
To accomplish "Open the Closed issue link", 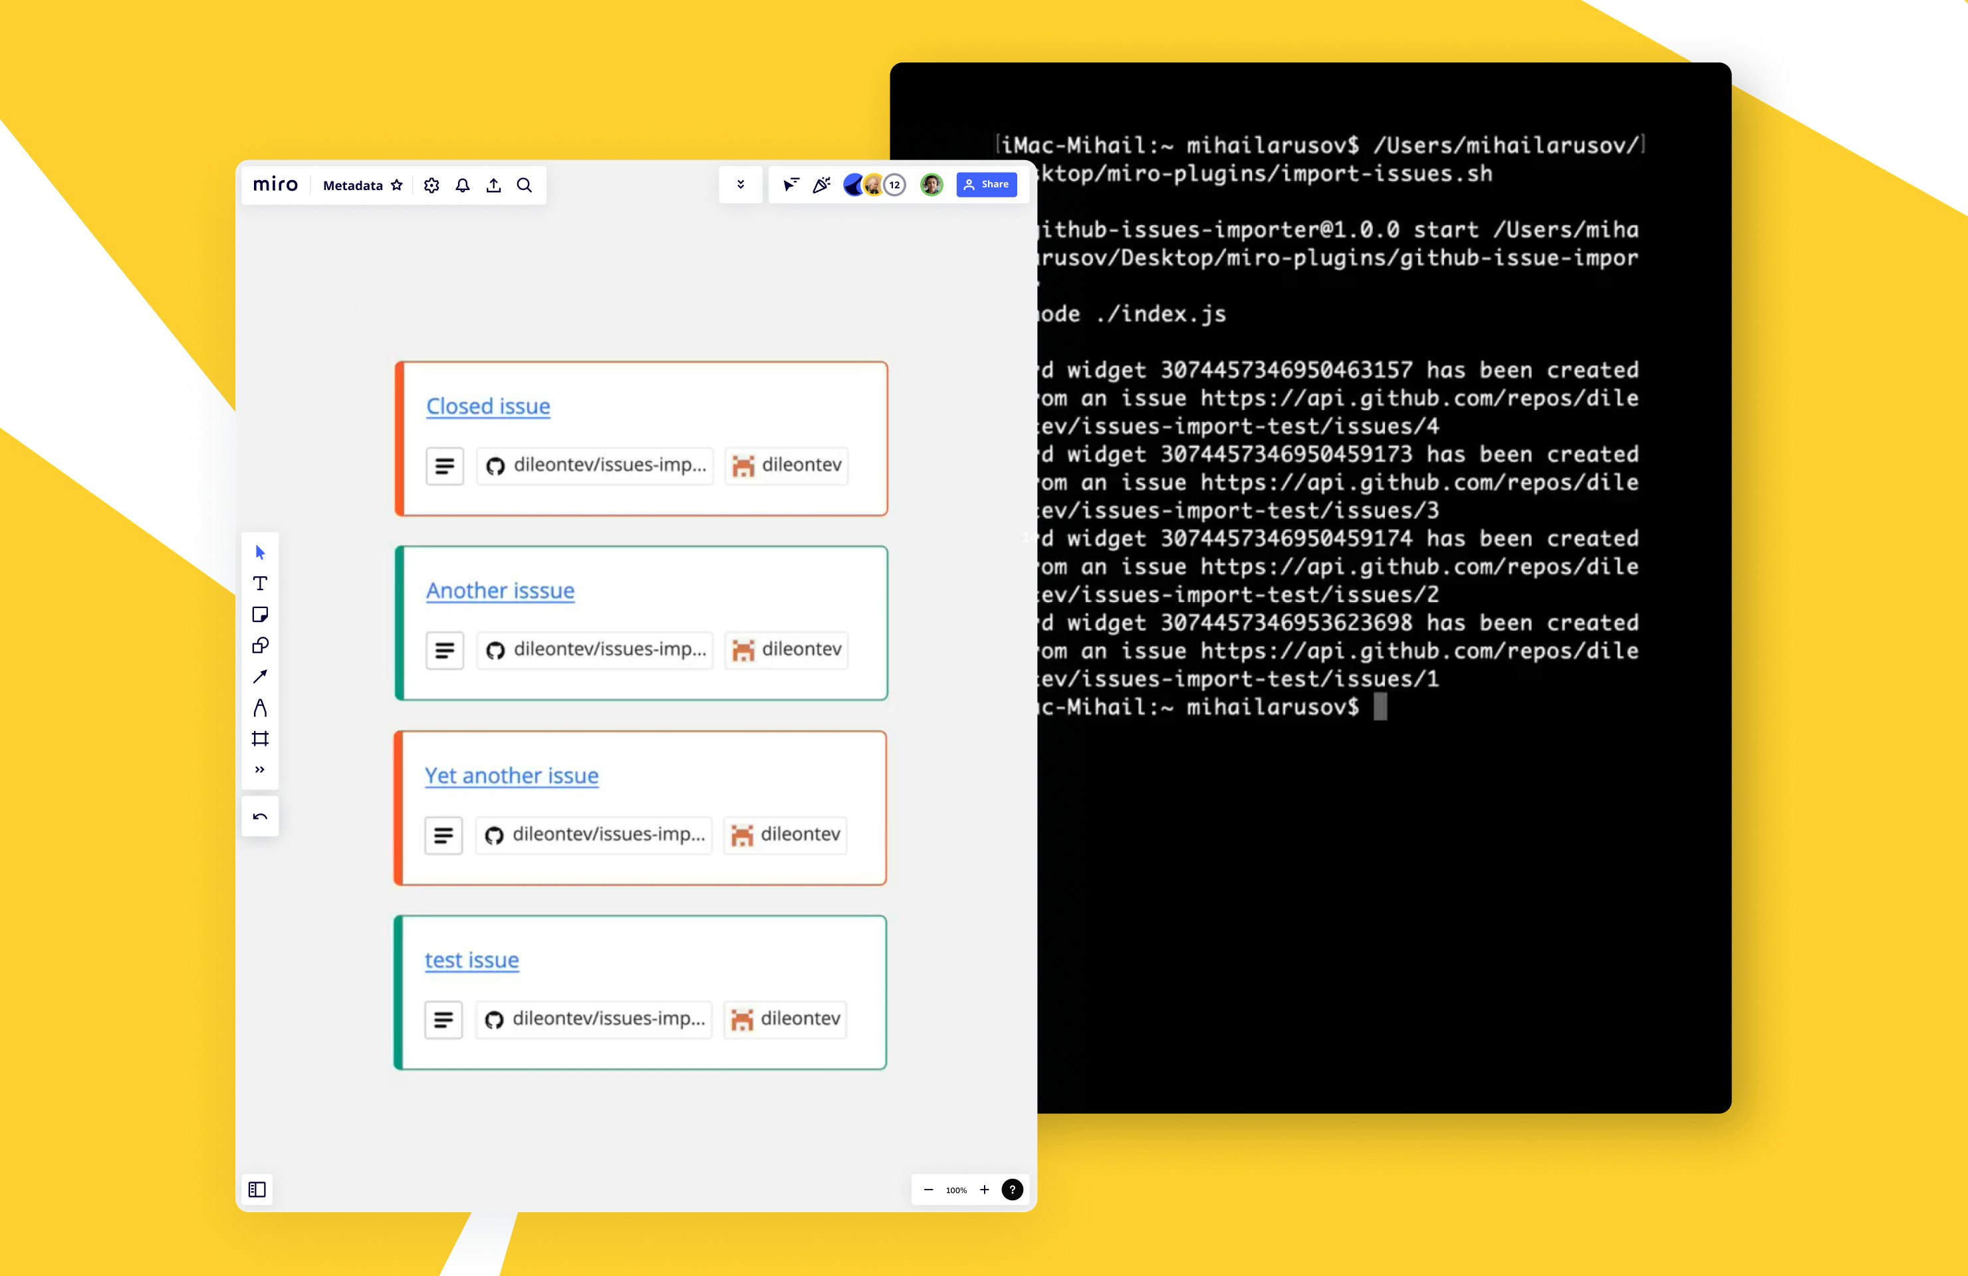I will coord(488,407).
